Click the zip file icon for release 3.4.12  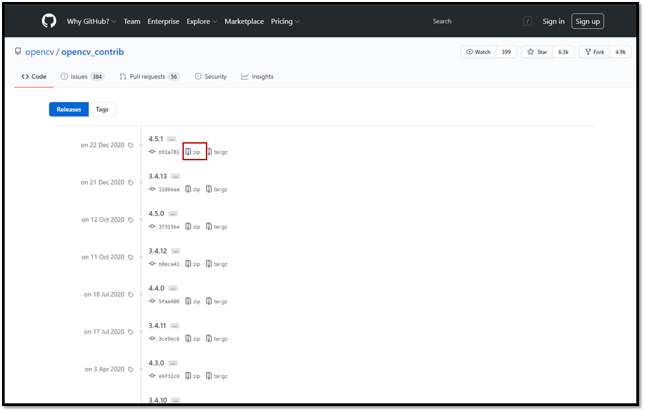point(188,264)
